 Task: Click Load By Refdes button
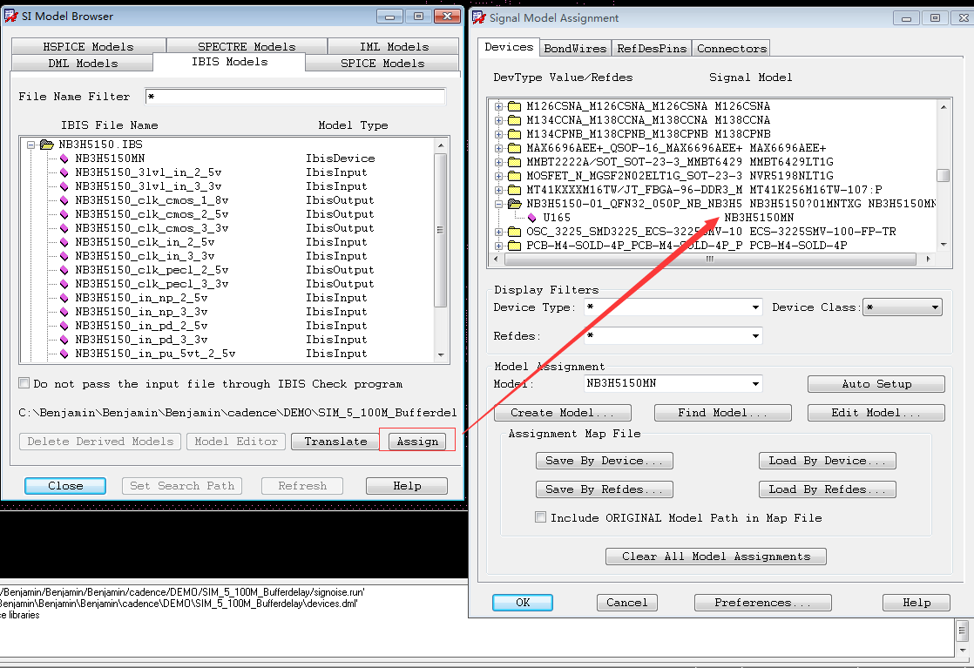827,489
